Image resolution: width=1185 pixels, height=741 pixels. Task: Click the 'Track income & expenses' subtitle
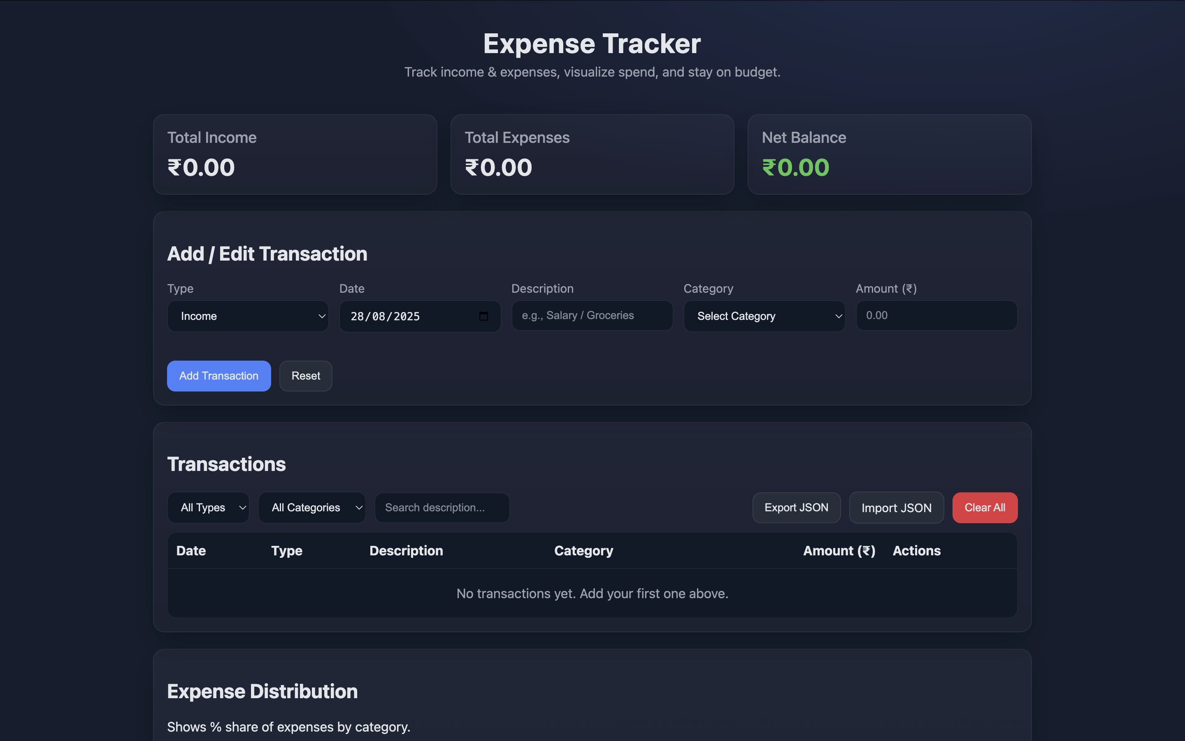tap(592, 72)
